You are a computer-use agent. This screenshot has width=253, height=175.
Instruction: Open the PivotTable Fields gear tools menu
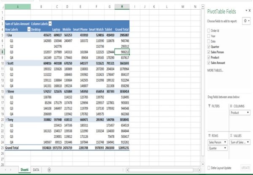click(x=245, y=20)
